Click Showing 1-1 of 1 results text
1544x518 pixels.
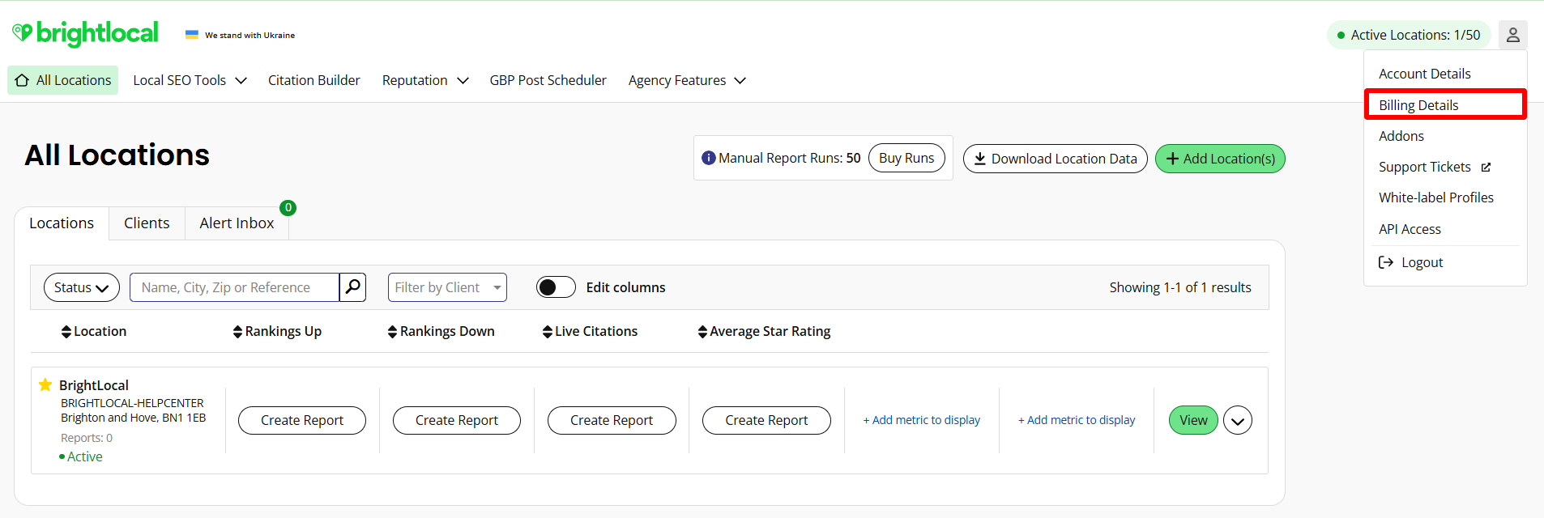[1180, 287]
